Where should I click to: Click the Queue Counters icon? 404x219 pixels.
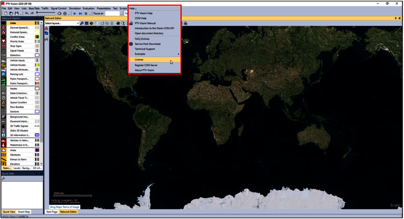point(4,102)
